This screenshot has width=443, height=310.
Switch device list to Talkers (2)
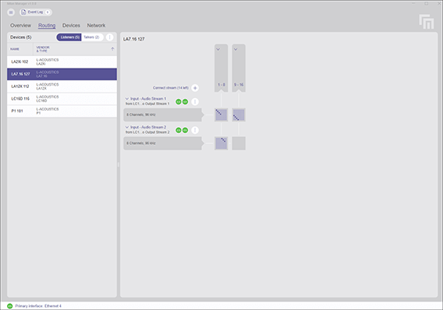[x=91, y=37]
